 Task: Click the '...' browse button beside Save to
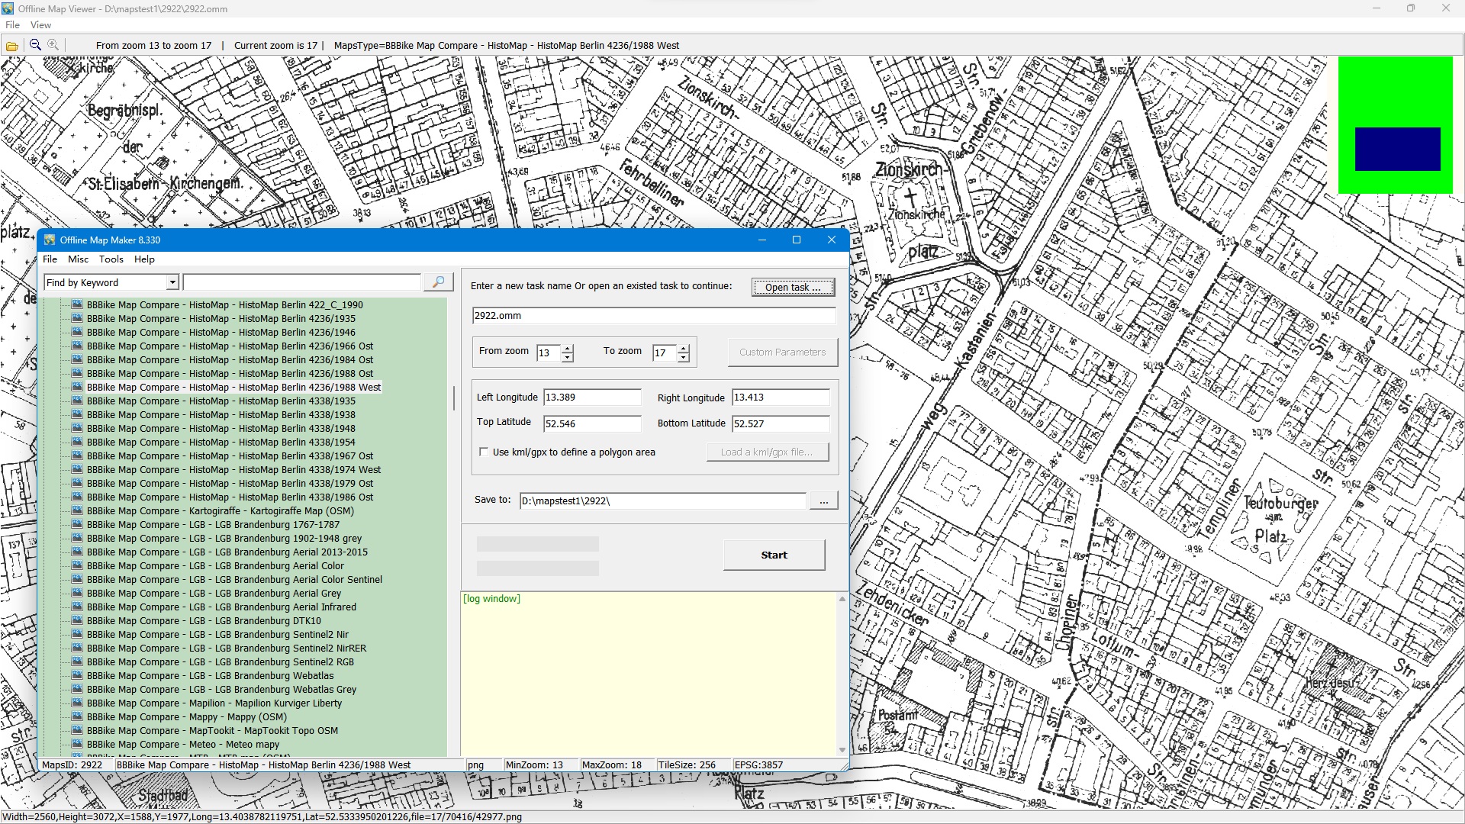(823, 501)
